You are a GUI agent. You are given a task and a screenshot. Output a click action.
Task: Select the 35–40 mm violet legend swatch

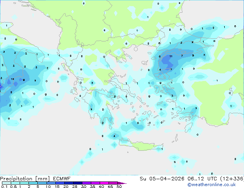click(x=95, y=183)
